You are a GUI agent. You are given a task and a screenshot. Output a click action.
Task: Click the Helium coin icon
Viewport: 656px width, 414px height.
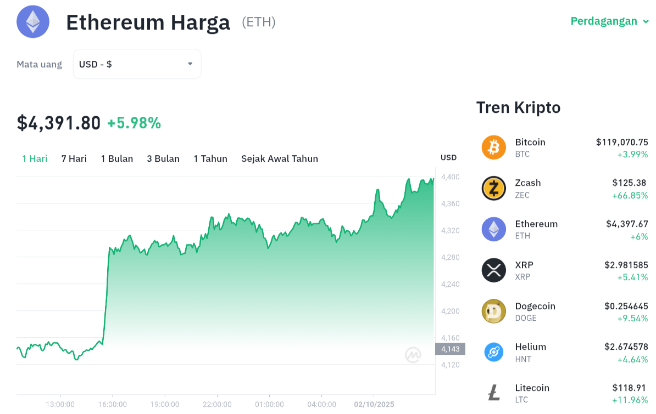tap(493, 352)
